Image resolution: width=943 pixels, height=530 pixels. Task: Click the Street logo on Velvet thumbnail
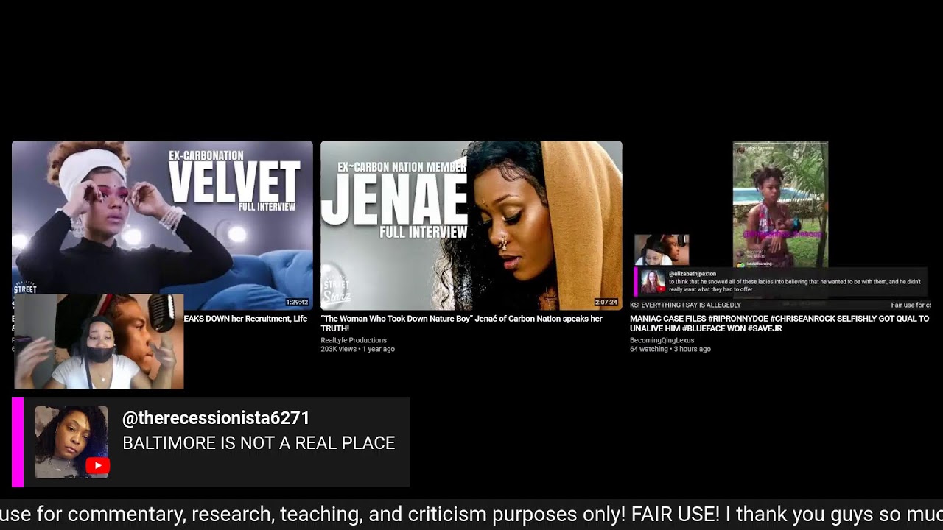24,287
